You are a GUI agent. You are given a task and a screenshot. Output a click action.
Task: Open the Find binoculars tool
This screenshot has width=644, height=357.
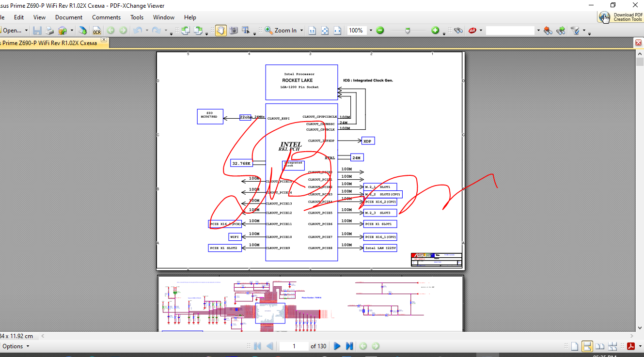coord(458,31)
